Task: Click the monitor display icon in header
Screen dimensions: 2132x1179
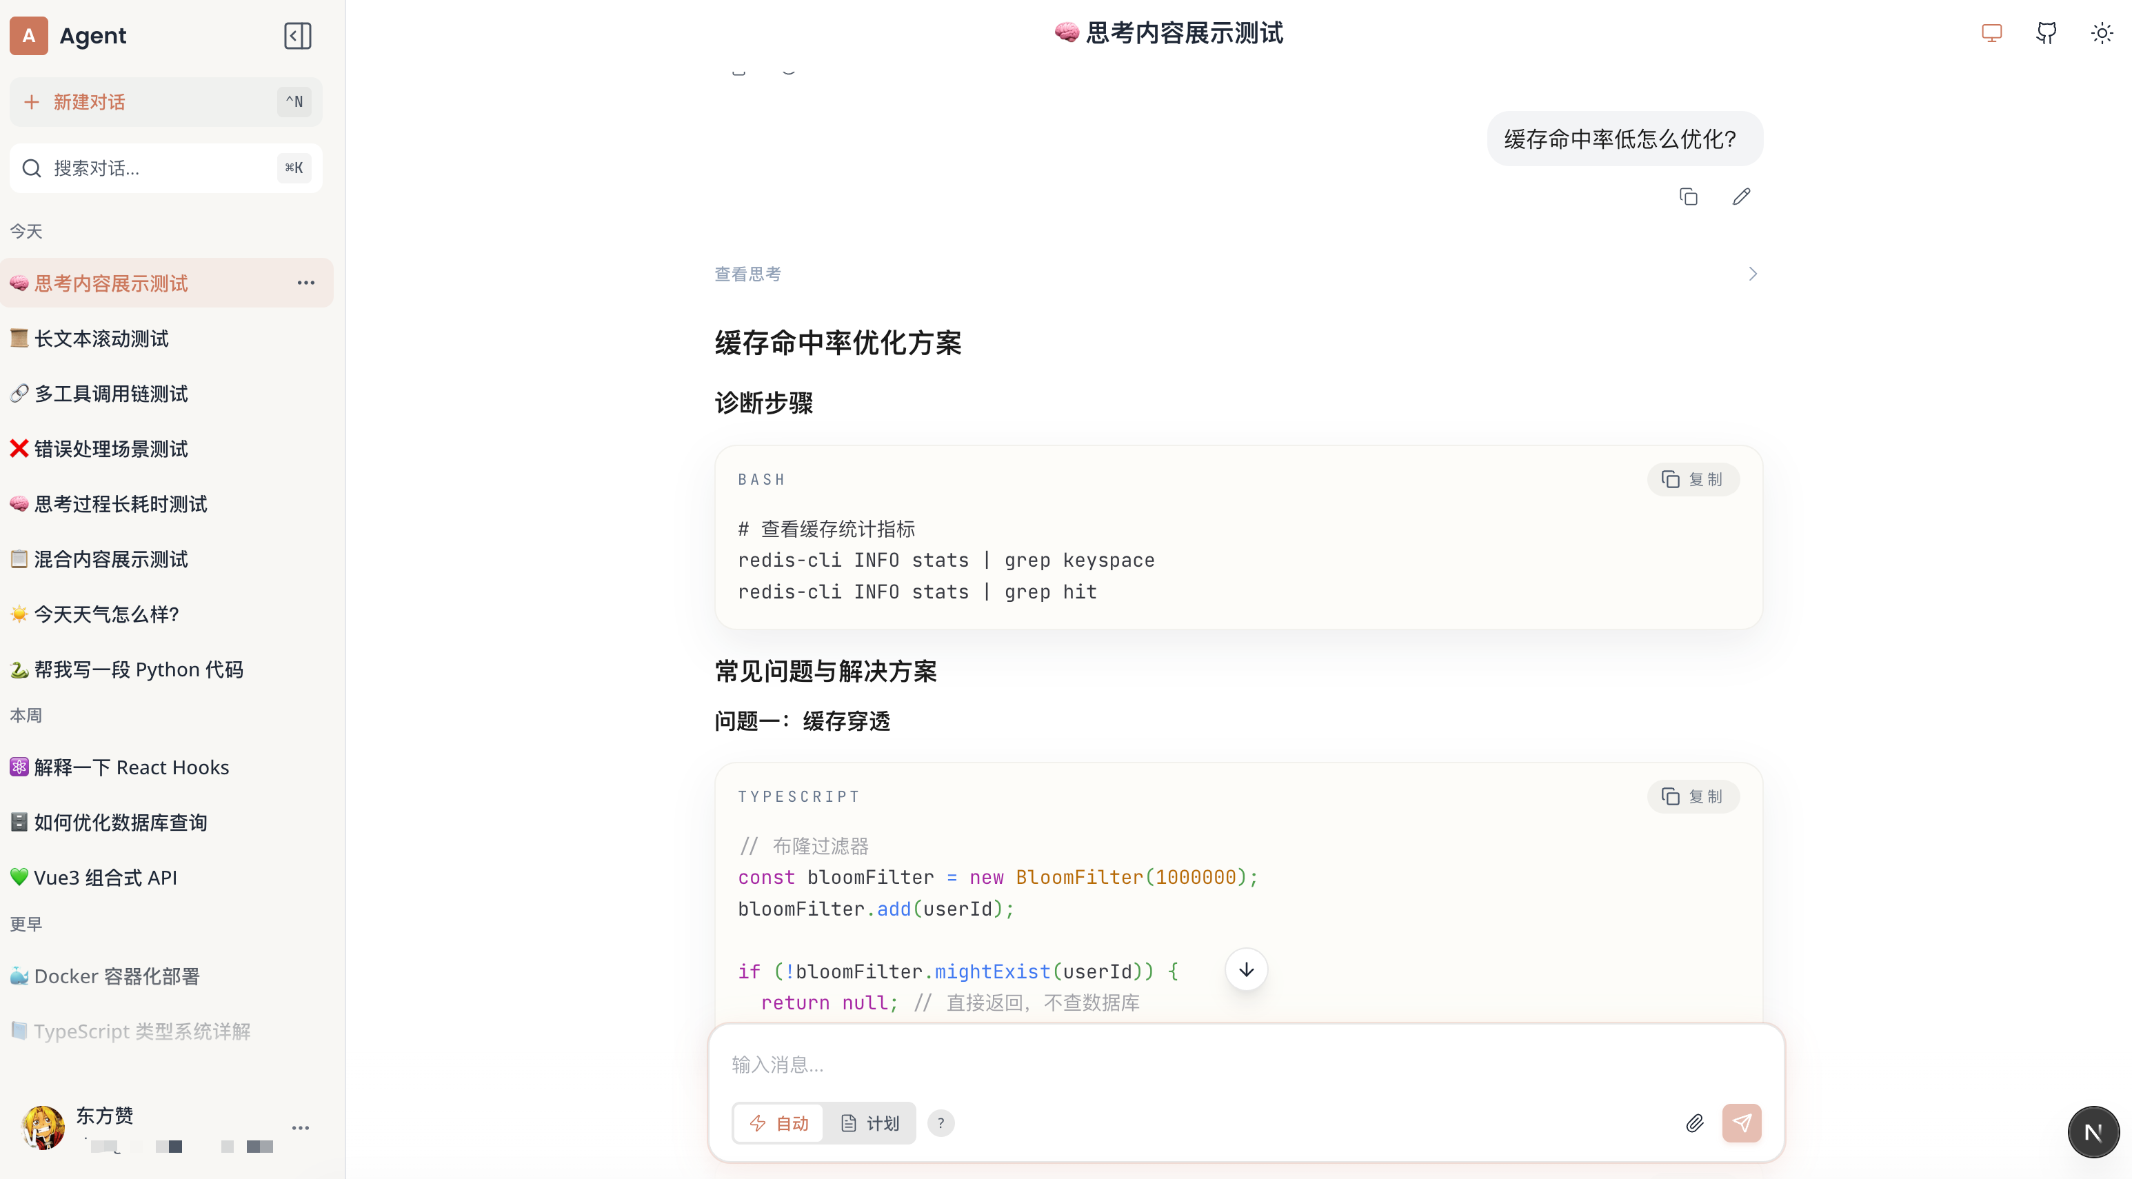Action: pos(1991,34)
